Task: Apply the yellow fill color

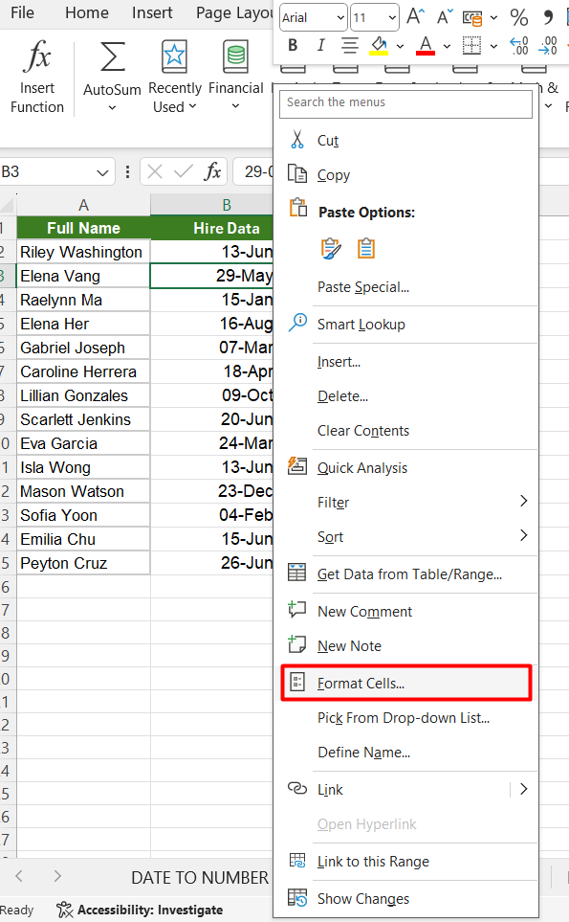Action: pos(380,45)
